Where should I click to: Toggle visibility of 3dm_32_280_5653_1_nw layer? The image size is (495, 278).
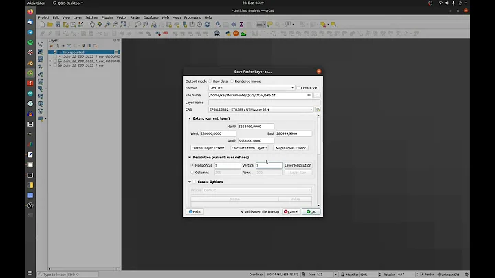pos(55,65)
